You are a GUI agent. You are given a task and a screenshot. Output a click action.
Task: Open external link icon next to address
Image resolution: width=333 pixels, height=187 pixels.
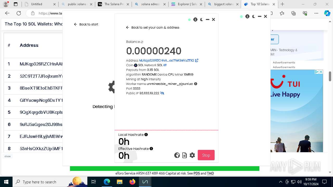coord(197,61)
